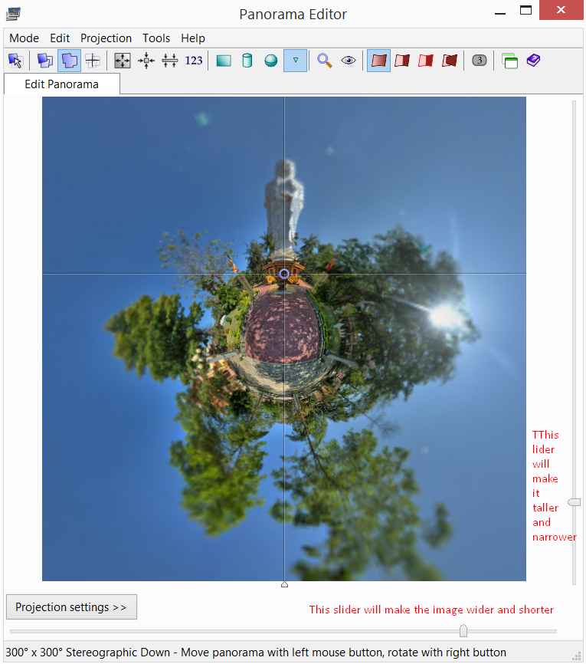
Task: Select the planar rectangle projection icon
Action: pos(224,61)
